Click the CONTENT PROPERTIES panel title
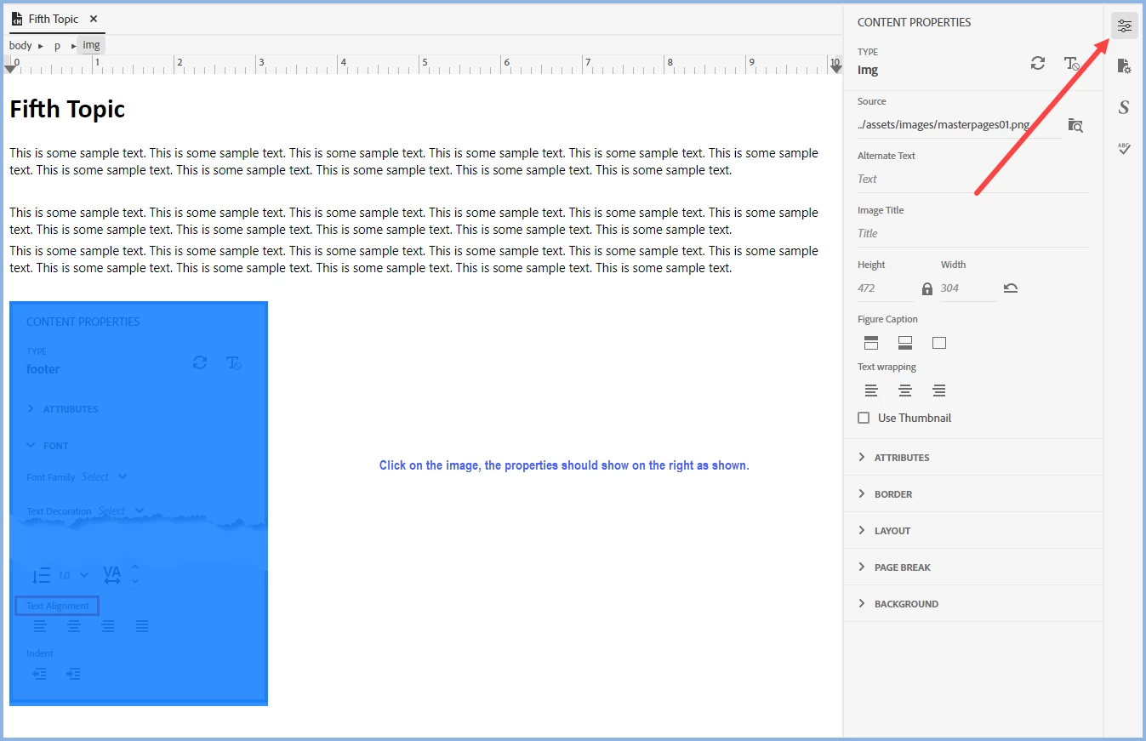 (914, 22)
